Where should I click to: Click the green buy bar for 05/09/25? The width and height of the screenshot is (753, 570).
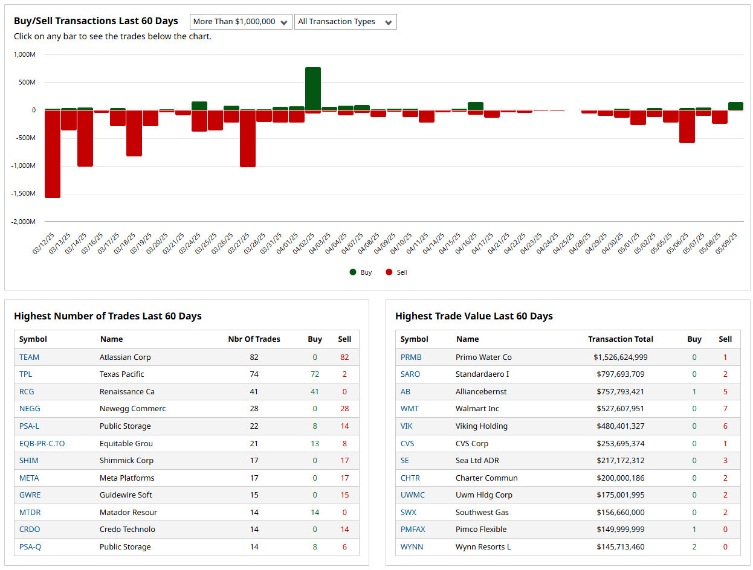tap(735, 106)
